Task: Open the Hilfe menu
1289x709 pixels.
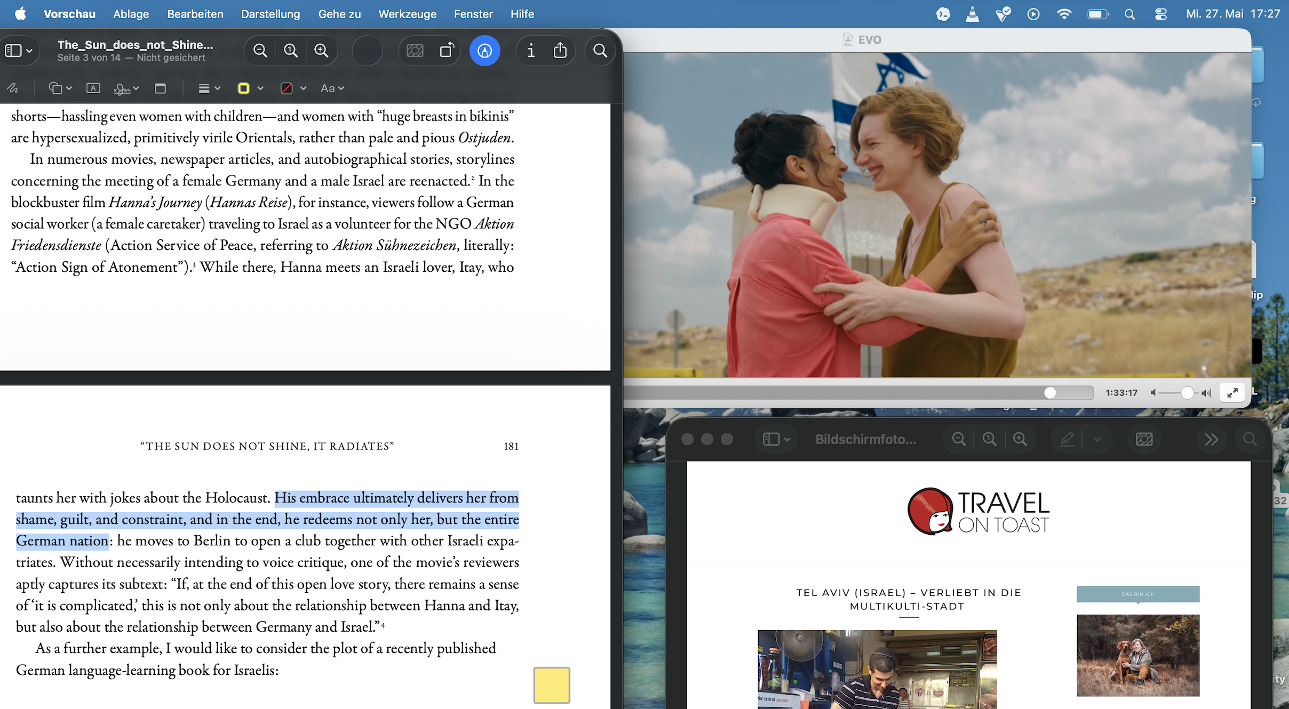Action: click(522, 14)
